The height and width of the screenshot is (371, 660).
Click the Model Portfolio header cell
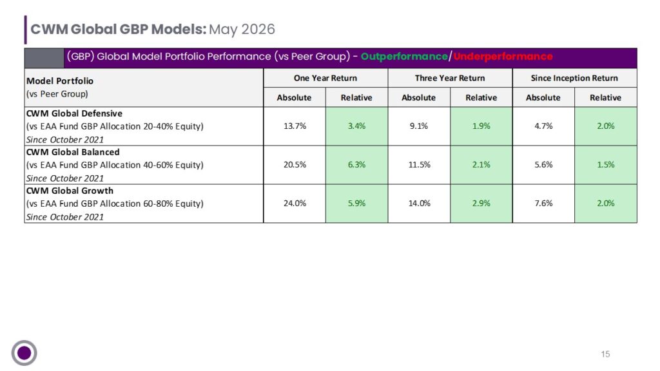[x=144, y=88]
